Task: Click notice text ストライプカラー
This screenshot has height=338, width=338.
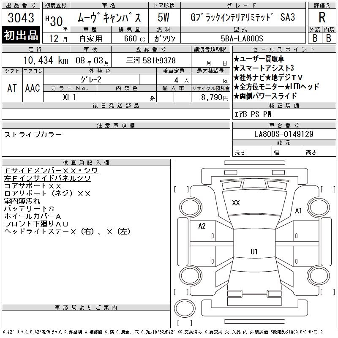Action: (33, 135)
